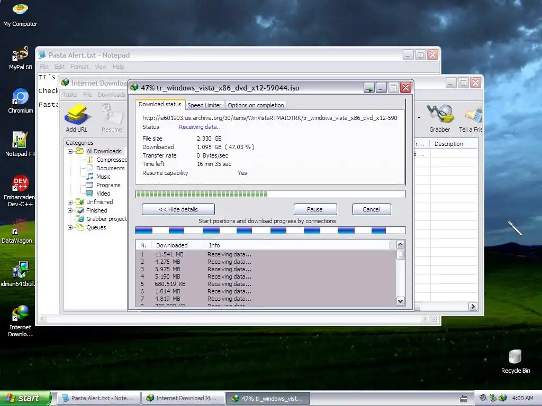Click the connections progress segment bar

pyautogui.click(x=270, y=230)
